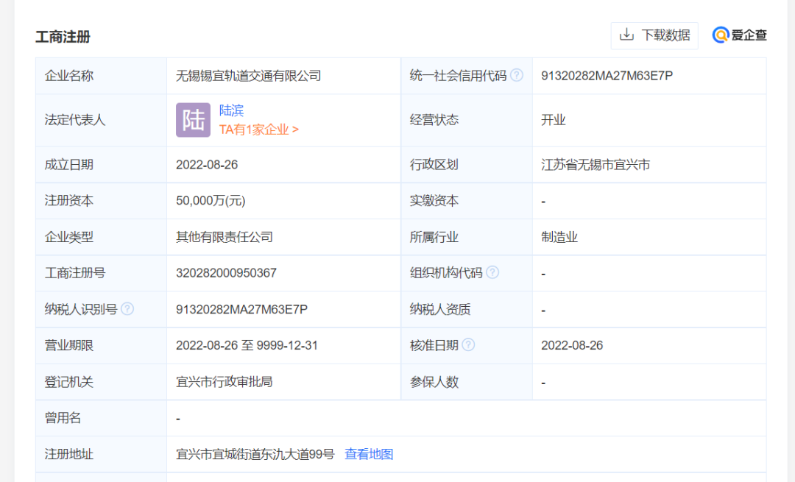Open the 陆滨 legal representative profile link
Image resolution: width=795 pixels, height=482 pixels.
click(x=231, y=110)
